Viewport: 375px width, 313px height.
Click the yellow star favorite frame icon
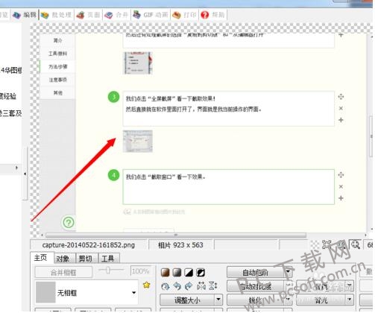click(x=147, y=285)
